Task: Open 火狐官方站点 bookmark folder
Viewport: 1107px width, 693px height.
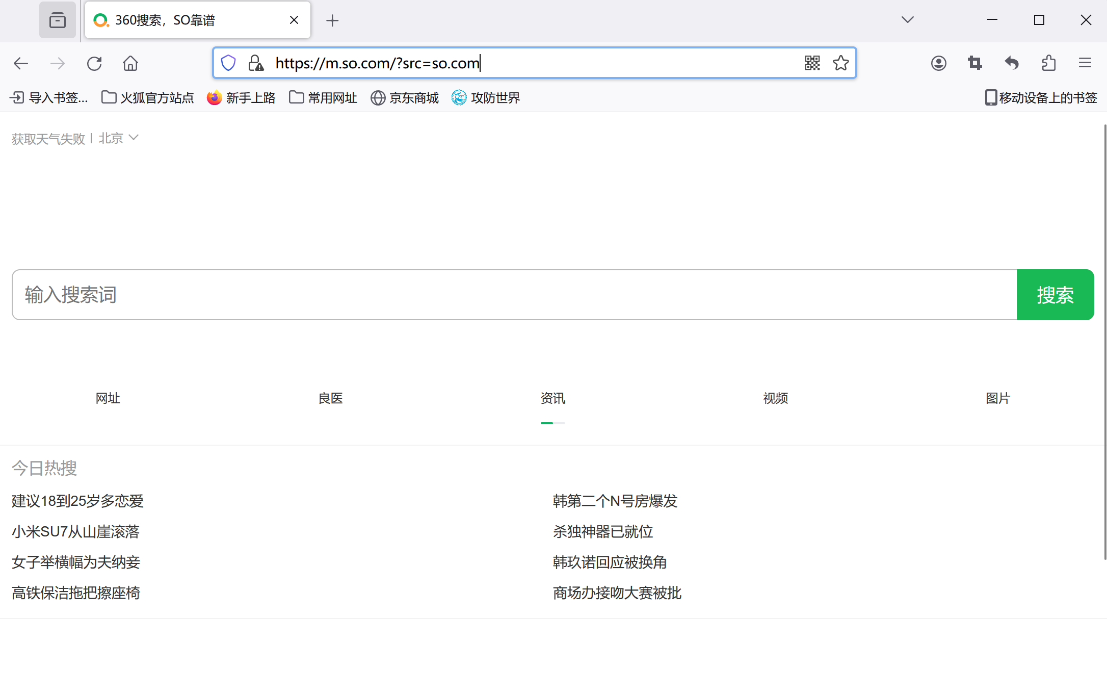Action: click(148, 97)
